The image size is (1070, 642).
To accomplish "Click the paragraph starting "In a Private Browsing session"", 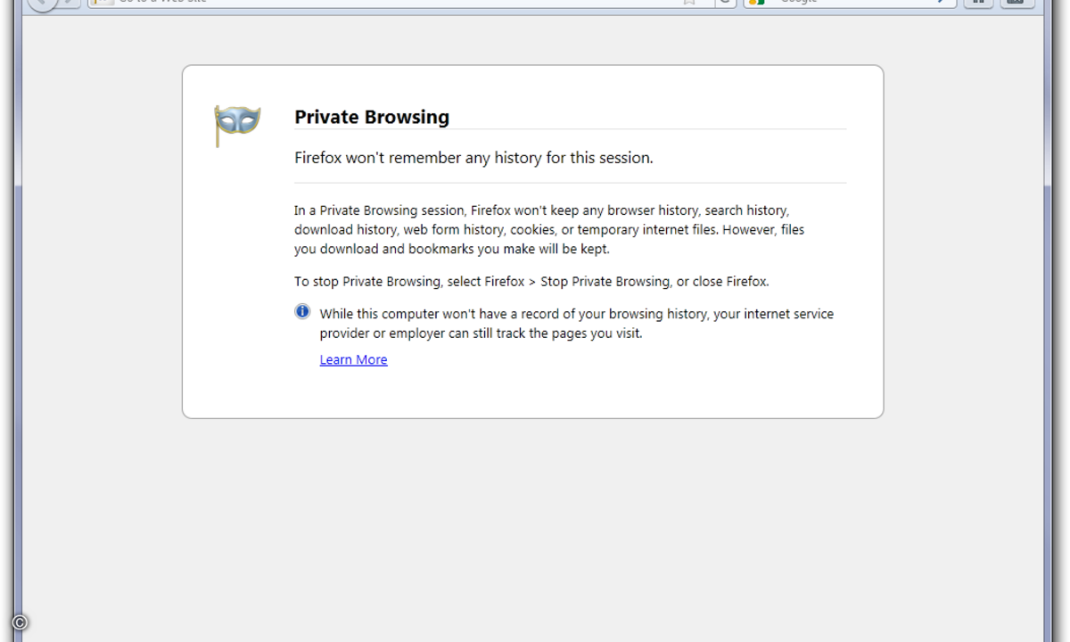I will pos(549,230).
